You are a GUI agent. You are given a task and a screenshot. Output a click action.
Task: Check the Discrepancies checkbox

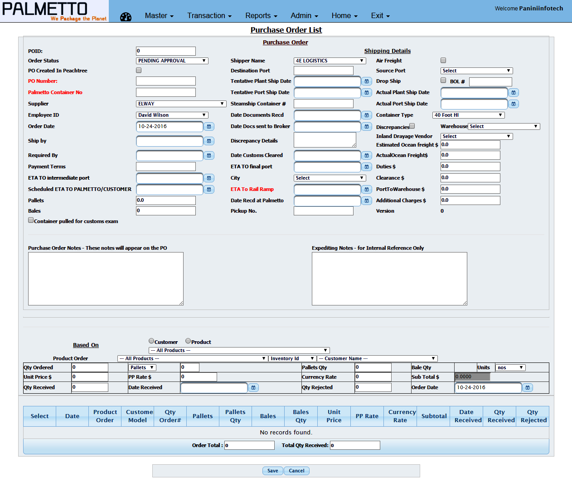point(412,126)
